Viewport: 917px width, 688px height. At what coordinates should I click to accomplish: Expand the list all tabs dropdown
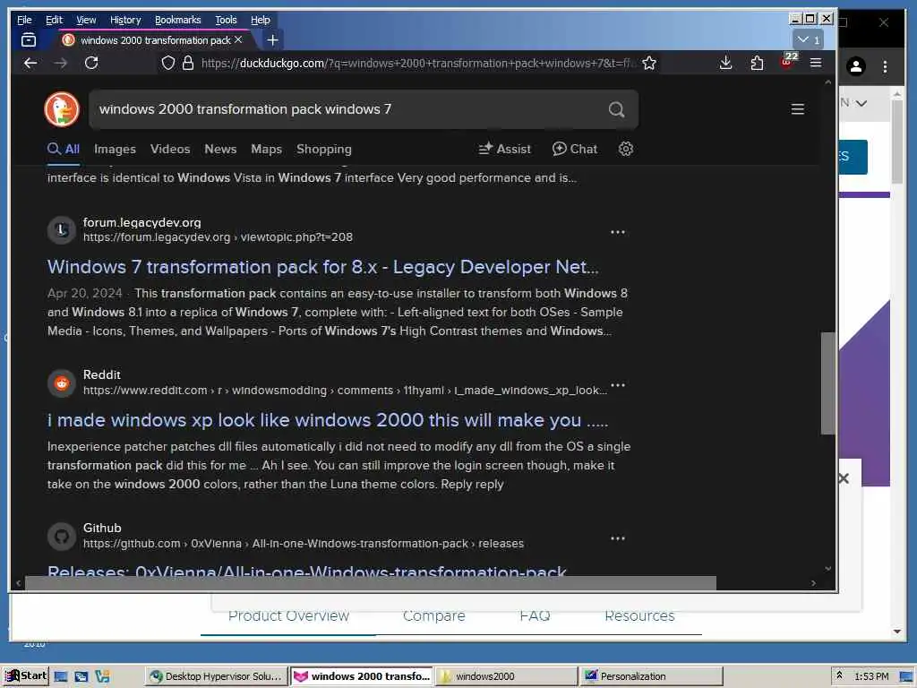click(809, 39)
